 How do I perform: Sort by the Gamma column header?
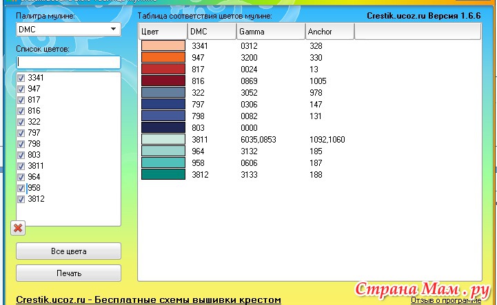coord(271,32)
